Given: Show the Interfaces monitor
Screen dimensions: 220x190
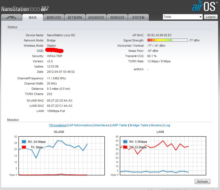Looking at the screenshot, I should point(102,125).
